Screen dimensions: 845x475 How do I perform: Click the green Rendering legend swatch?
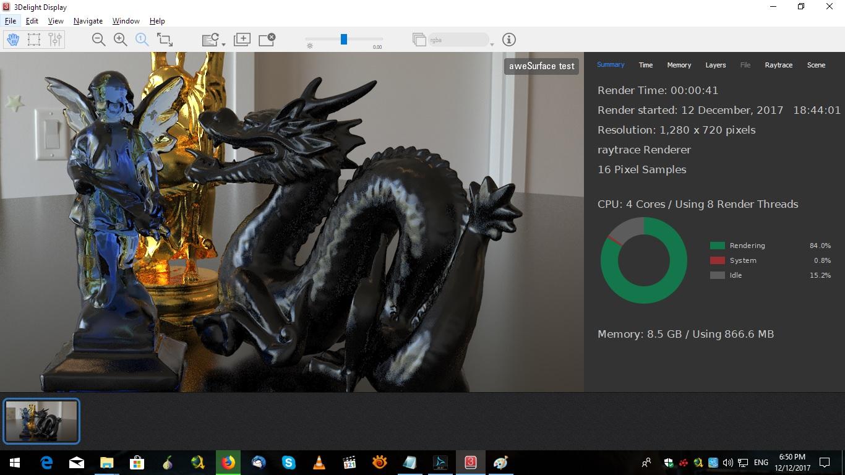(x=718, y=246)
